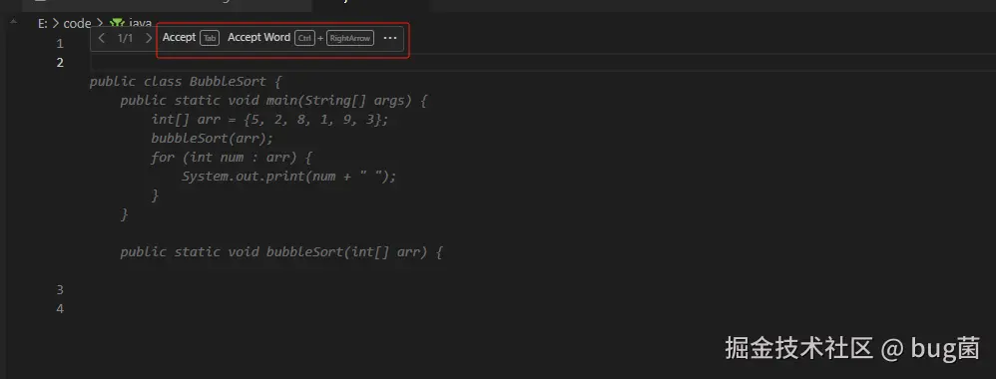
Task: Click the '1/1' suggestion counter
Action: 125,38
